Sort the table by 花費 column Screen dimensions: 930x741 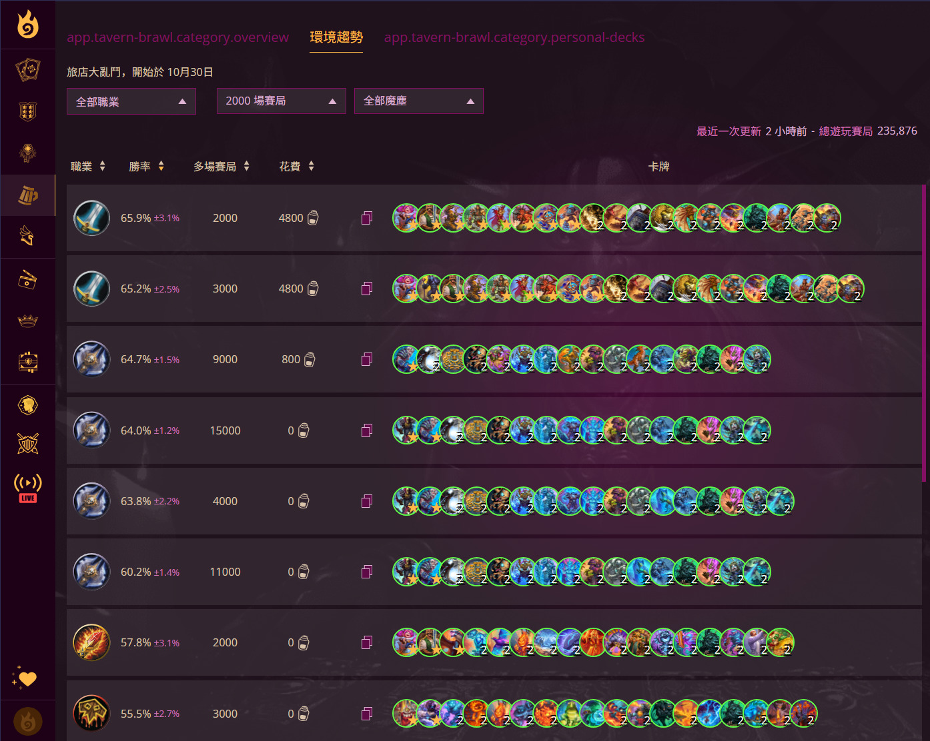point(296,166)
